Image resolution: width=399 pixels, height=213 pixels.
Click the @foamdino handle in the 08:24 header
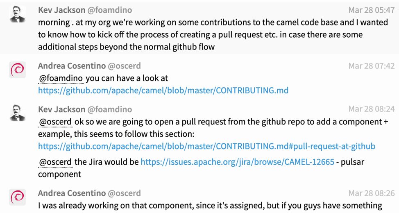(x=110, y=109)
